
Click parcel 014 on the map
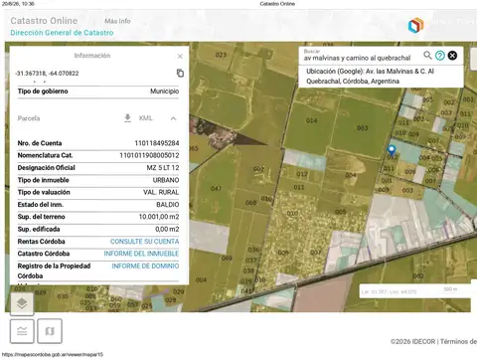311,120
